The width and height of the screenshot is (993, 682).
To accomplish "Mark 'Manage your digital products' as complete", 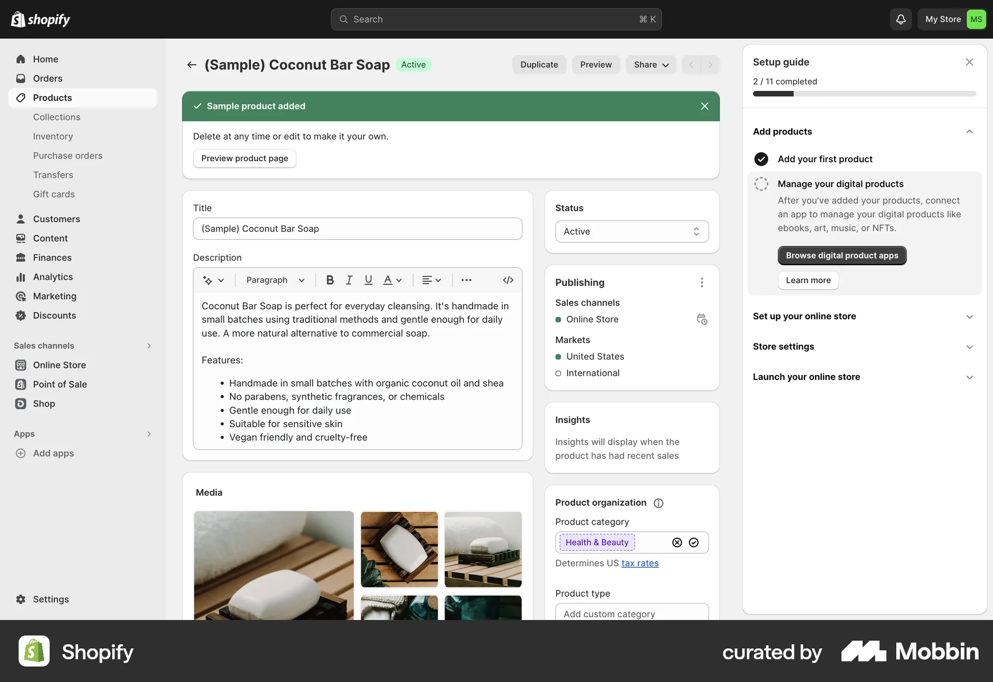I will coord(760,183).
